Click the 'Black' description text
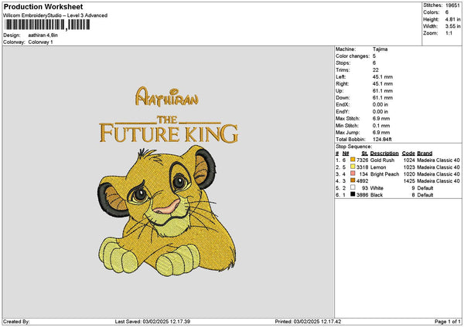The height and width of the screenshot is (327, 464). click(x=377, y=195)
